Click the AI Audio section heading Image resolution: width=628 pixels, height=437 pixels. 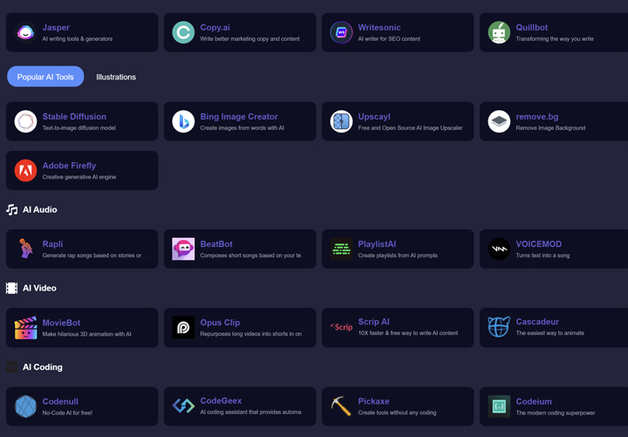39,209
